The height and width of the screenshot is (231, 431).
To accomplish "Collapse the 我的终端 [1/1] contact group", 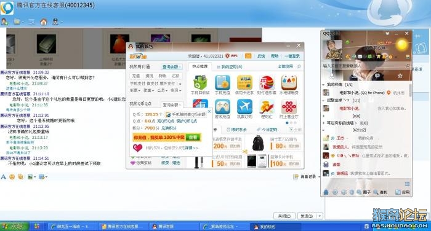I will coord(323,85).
